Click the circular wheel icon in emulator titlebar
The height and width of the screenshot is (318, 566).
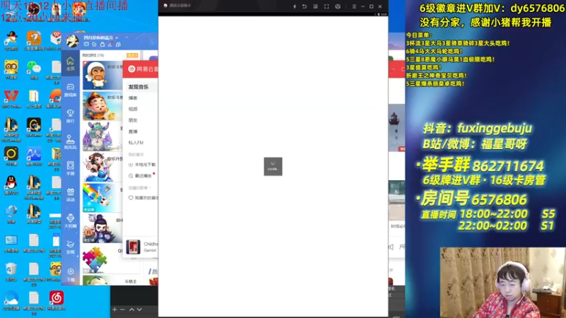pos(338,6)
